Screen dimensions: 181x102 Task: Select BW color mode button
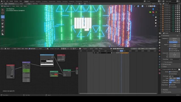[x=171, y=78]
